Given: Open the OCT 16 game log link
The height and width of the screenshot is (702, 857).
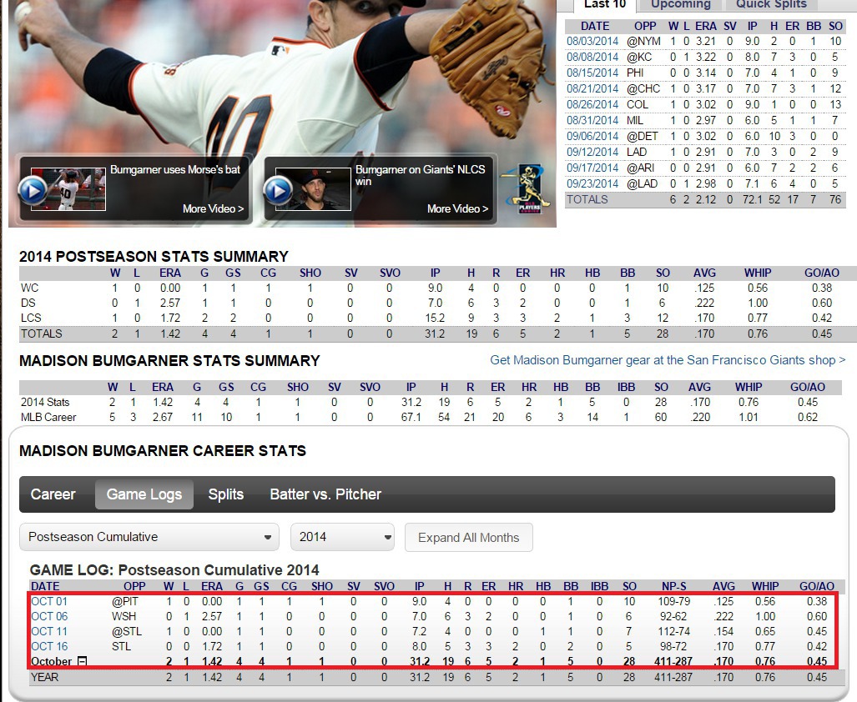Looking at the screenshot, I should click(x=49, y=647).
